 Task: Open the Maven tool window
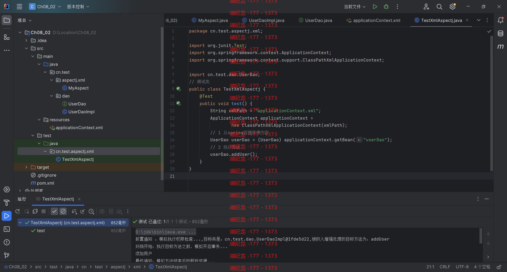[x=500, y=46]
